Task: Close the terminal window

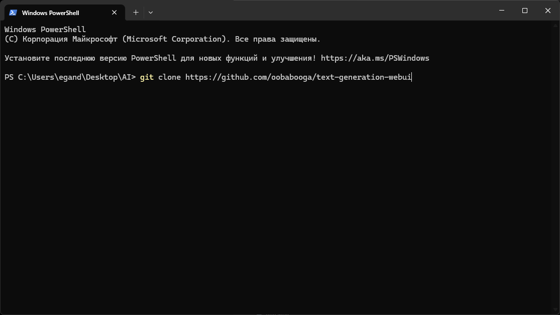Action: click(548, 11)
